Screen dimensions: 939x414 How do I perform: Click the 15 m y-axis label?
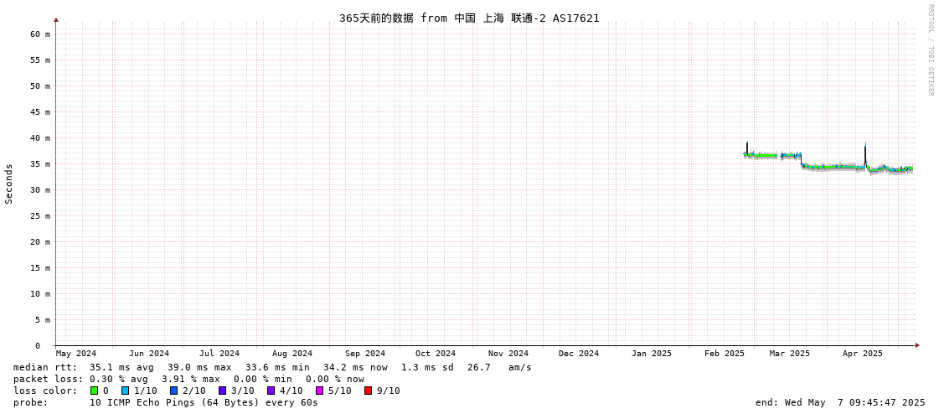point(40,268)
